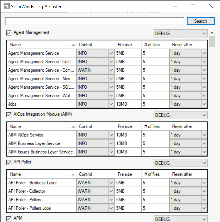Viewport: 220px width, 222px height.
Task: Toggle the API Poller checkbox
Action: tap(9, 162)
